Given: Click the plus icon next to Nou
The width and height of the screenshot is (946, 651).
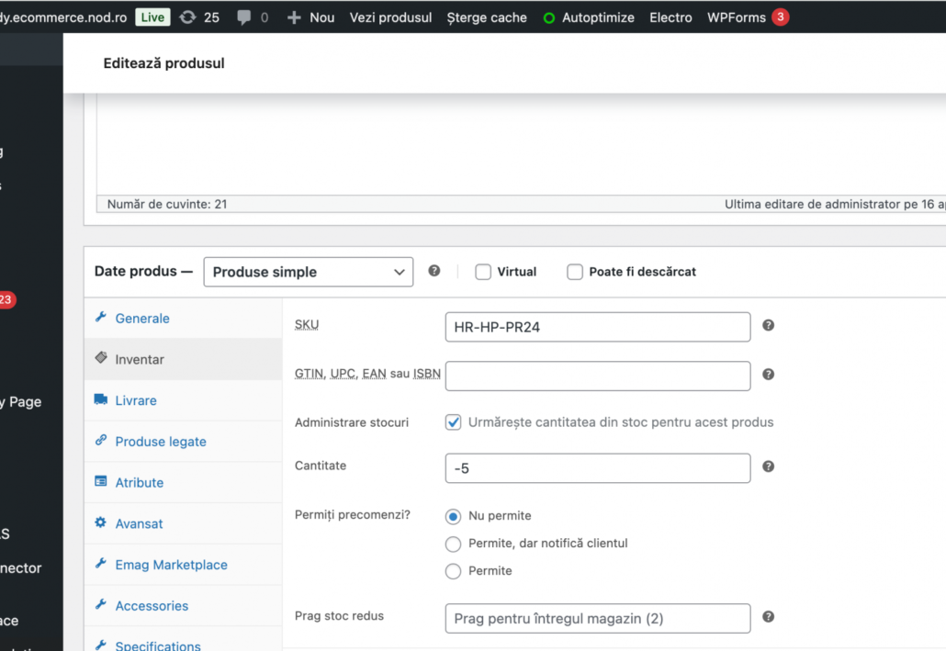Looking at the screenshot, I should click(x=294, y=17).
